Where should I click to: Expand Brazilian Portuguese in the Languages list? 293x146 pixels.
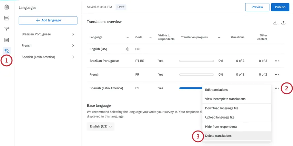pyautogui.click(x=73, y=34)
